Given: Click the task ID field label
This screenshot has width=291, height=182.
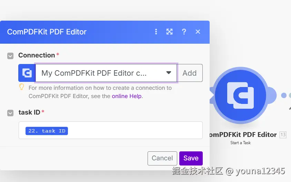Looking at the screenshot, I should (29, 112).
